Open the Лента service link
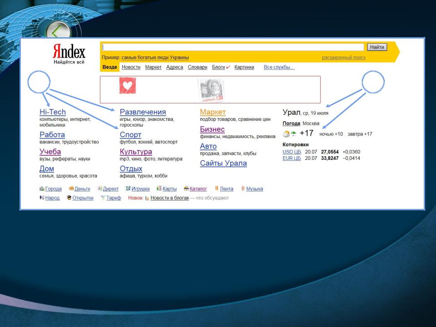The width and height of the screenshot is (436, 327). [227, 189]
